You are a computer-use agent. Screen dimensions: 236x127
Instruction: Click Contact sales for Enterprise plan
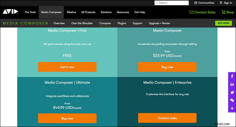[x=167, y=118]
